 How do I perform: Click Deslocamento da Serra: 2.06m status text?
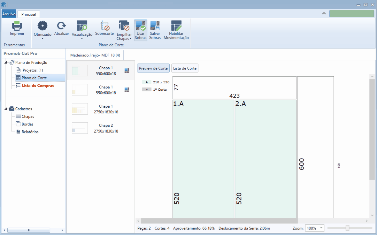pos(244,228)
